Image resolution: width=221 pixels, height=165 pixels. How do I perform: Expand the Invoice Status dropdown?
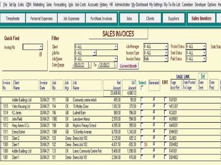[166, 59]
